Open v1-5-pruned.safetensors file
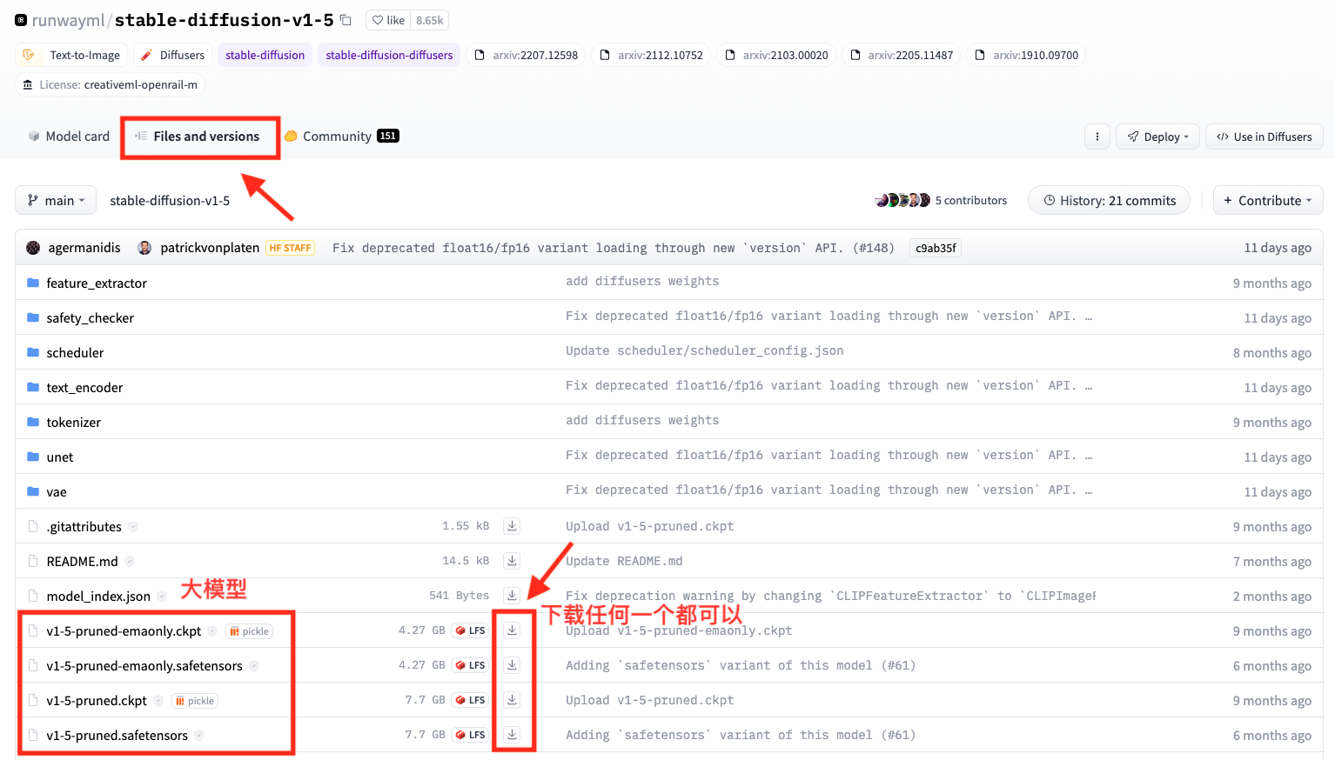The image size is (1335, 760). pos(117,735)
